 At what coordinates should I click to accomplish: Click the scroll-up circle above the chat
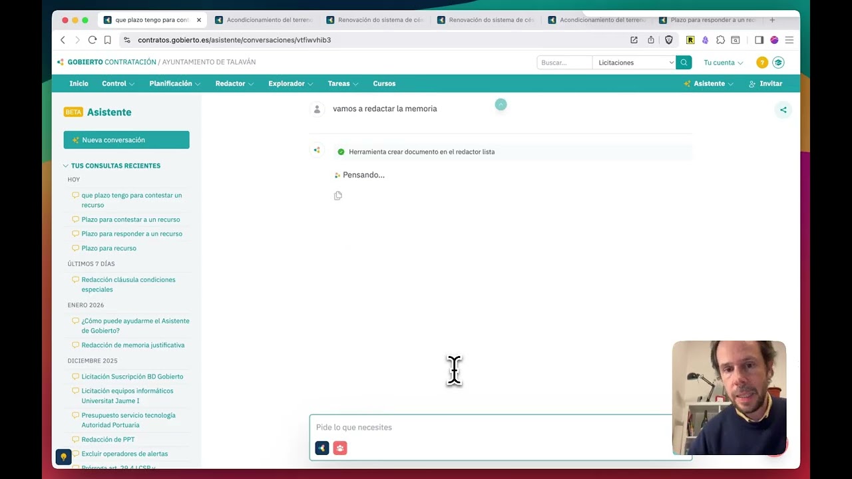pos(501,104)
